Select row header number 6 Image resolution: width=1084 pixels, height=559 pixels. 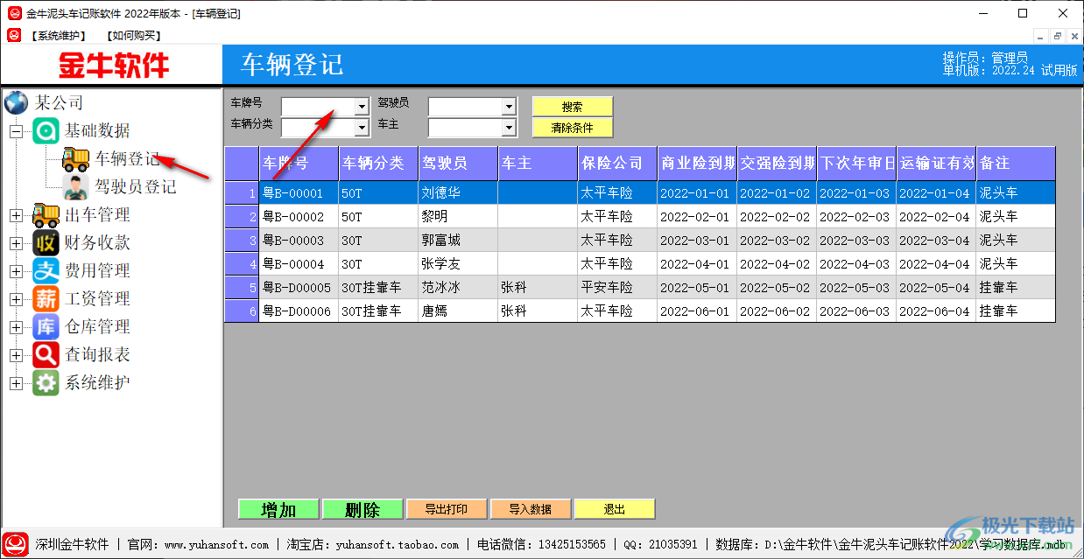(242, 311)
